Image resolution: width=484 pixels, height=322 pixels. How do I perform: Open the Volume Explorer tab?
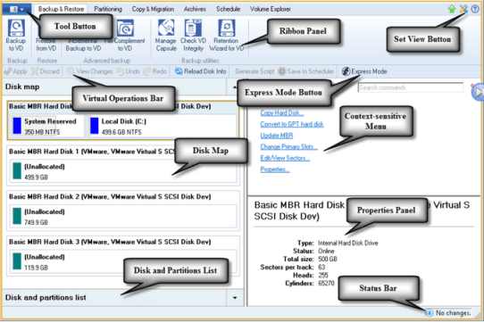[x=271, y=9]
